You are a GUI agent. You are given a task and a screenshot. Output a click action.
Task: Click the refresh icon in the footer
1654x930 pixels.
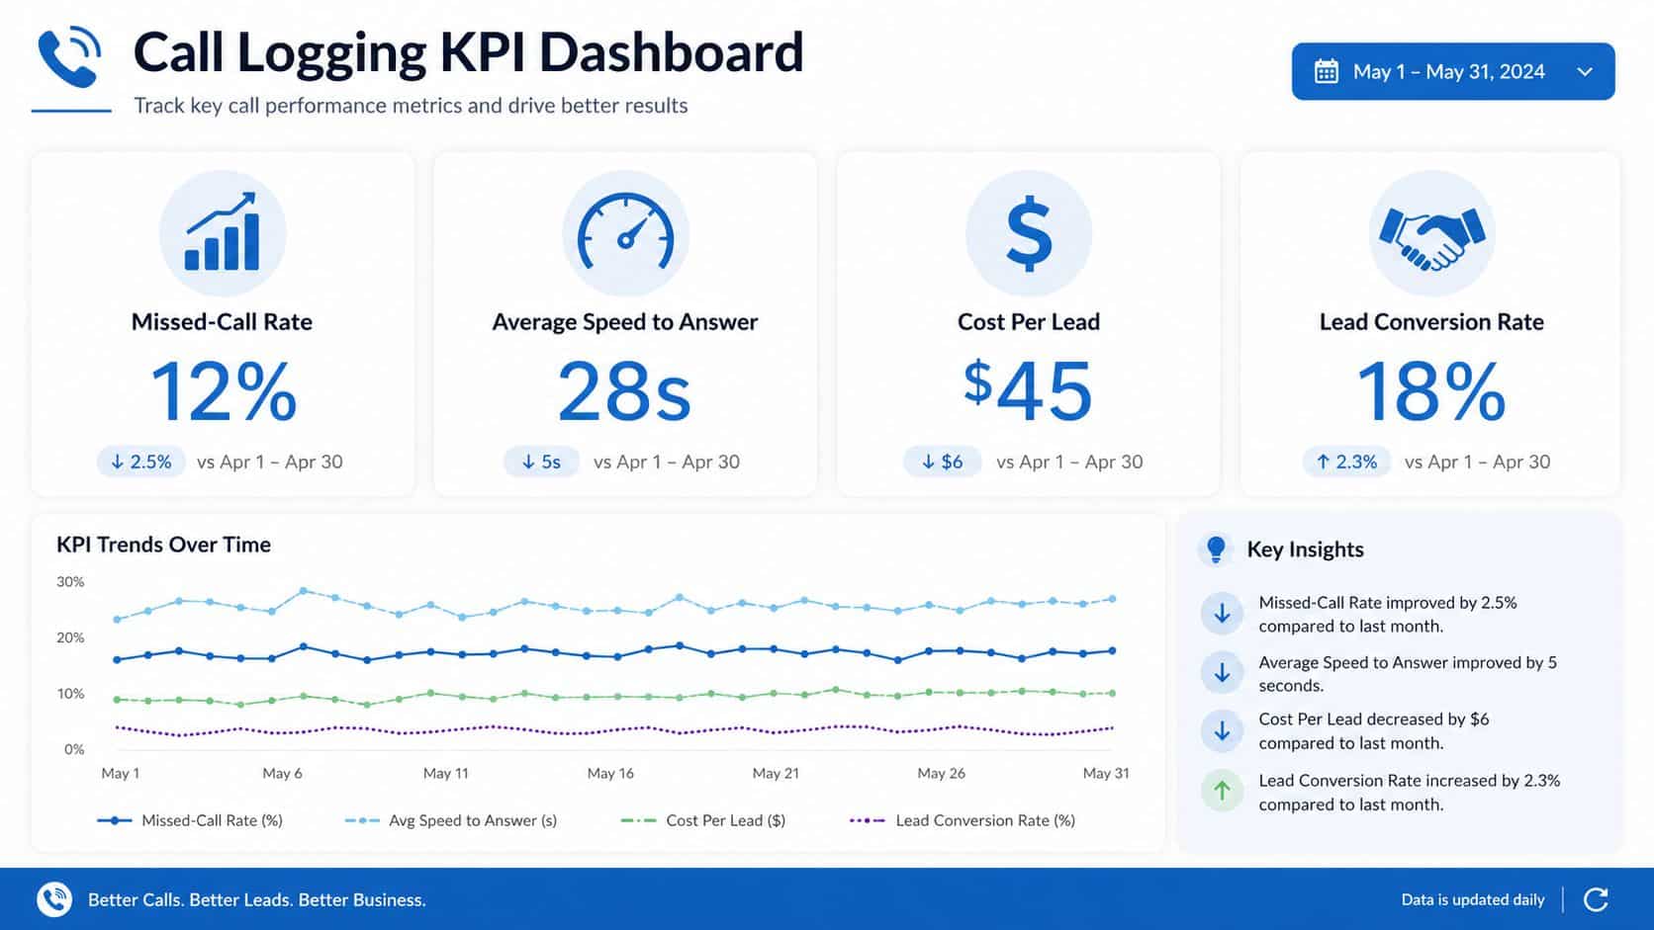coord(1596,899)
